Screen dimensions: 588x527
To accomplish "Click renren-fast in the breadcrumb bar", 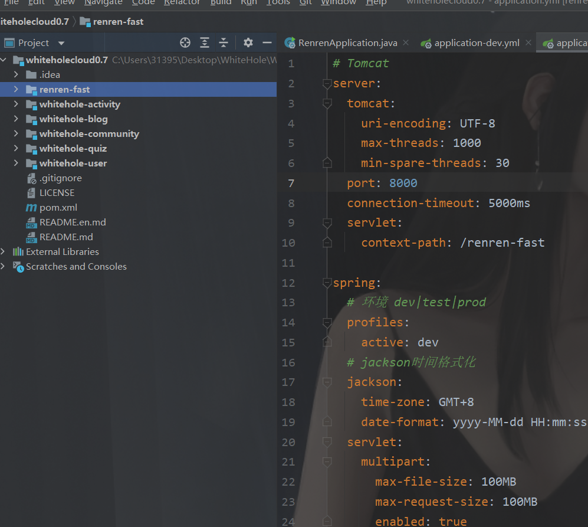I will pos(111,22).
